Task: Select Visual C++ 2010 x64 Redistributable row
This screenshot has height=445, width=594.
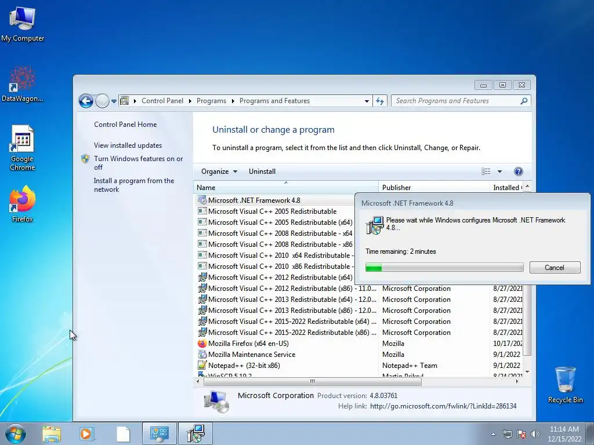Action: 275,255
